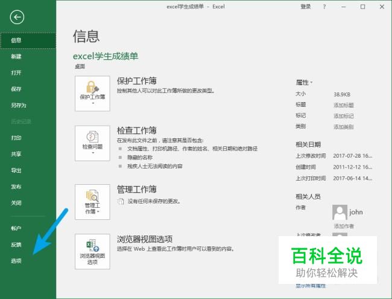This screenshot has height=299, width=392.
Task: Click 登录 in the title bar
Action: tap(306, 7)
